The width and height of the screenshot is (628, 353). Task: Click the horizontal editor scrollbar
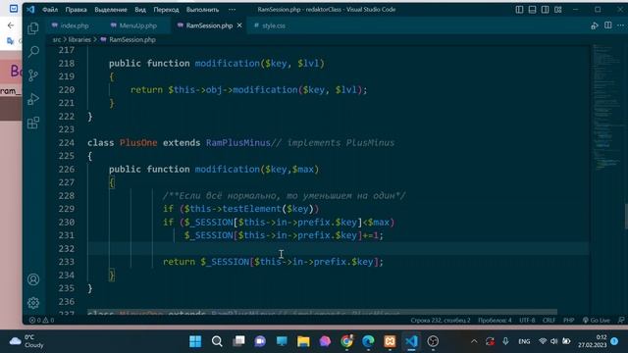pos(322,312)
